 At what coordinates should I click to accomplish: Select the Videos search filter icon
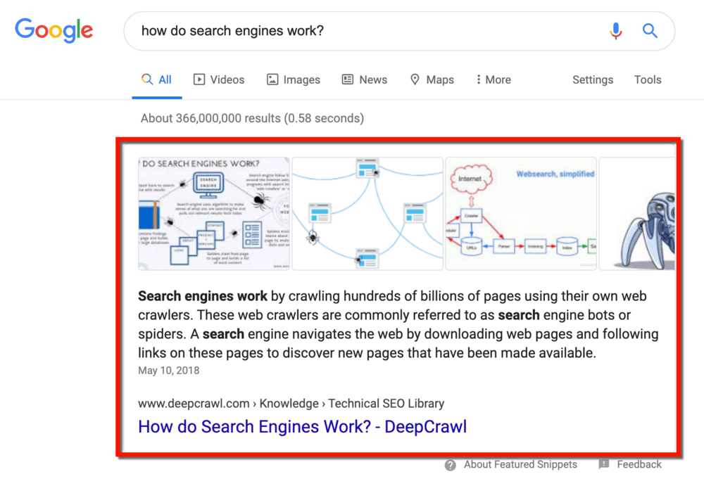[201, 79]
